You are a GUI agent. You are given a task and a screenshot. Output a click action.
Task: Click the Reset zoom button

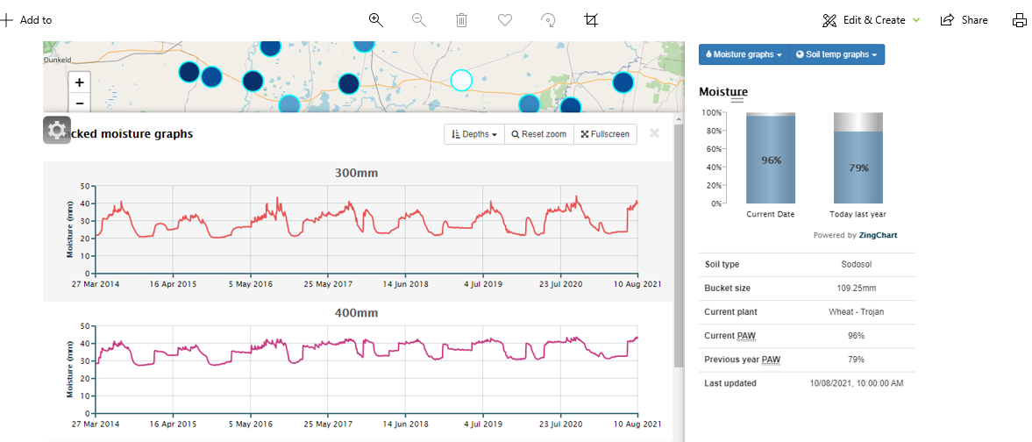point(539,133)
